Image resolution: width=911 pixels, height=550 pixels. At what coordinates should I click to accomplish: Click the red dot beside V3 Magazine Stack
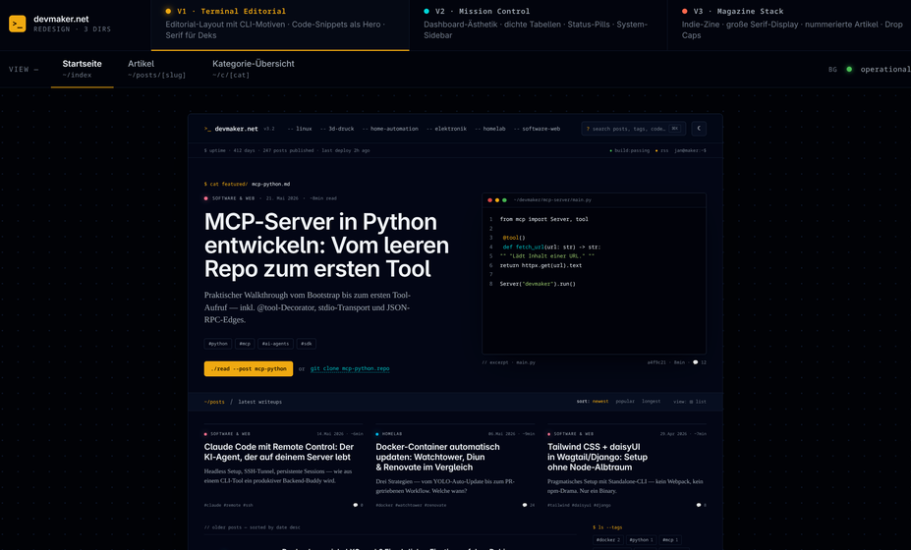point(684,11)
